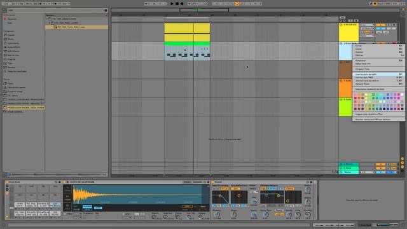Open the Clips browser category
Image resolution: width=407 pixels, height=229 pixels.
[x=10, y=64]
